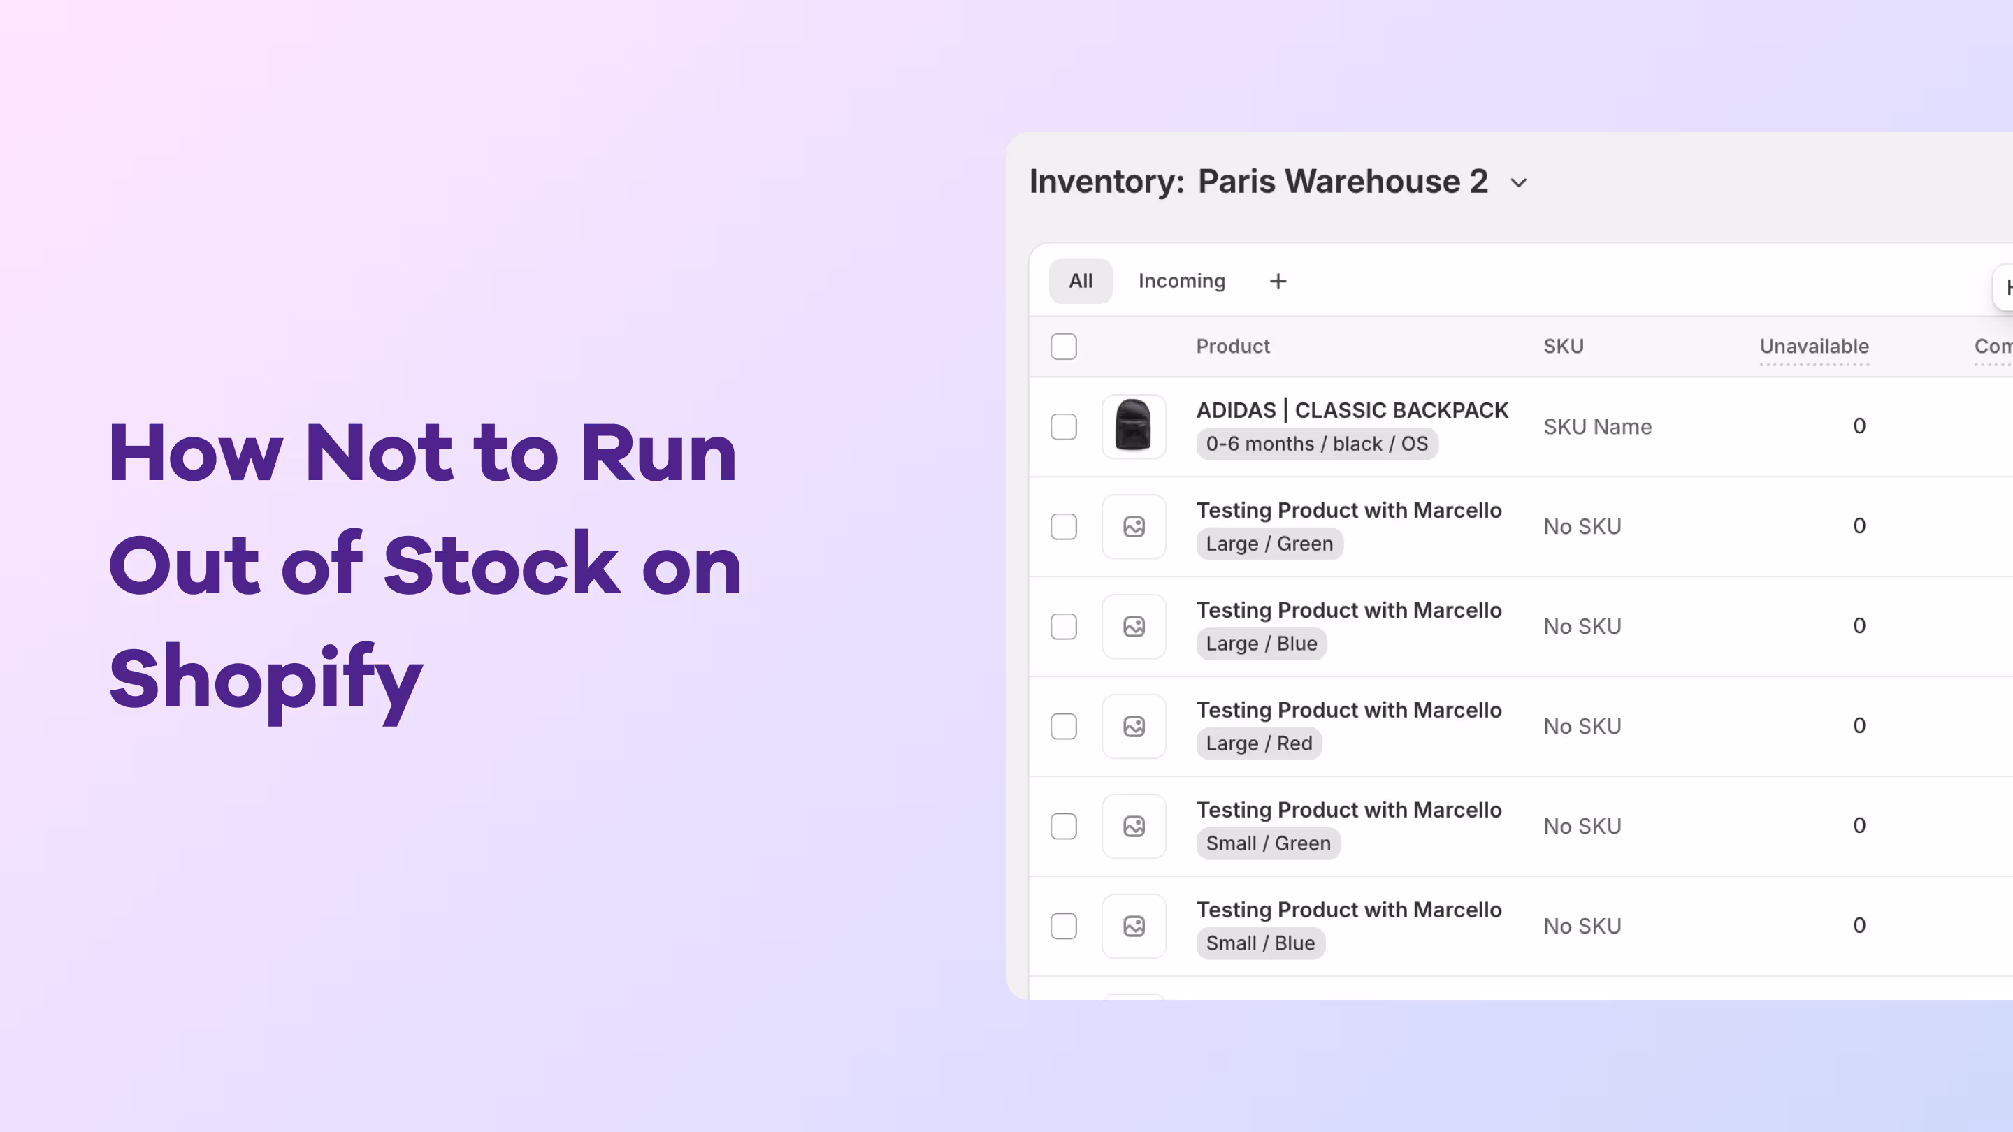Click unavailable quantity for Small / Green row
The height and width of the screenshot is (1132, 2013).
click(1859, 826)
